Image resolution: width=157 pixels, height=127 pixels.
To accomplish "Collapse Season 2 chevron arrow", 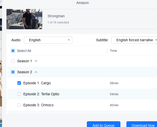I will coord(36,72).
